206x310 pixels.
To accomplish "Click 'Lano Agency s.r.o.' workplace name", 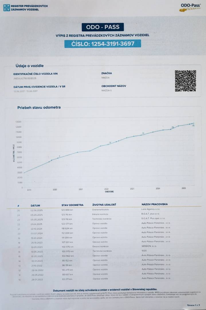I will (x=150, y=209).
